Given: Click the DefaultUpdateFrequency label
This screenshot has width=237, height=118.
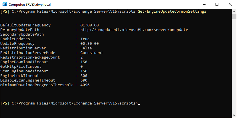Looking at the screenshot, I should pyautogui.click(x=25, y=25).
